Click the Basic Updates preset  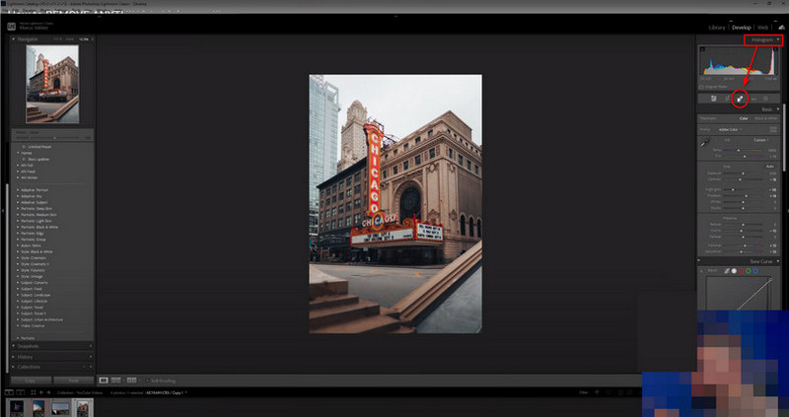[38, 159]
